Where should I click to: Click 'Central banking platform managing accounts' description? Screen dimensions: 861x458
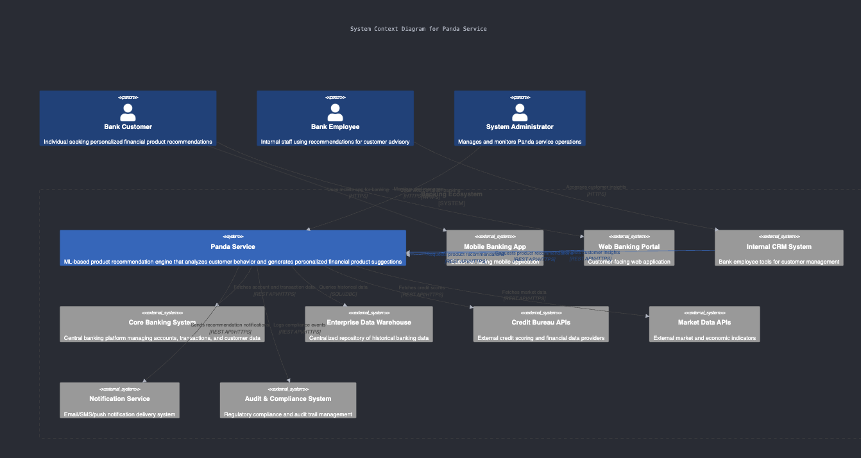click(162, 338)
